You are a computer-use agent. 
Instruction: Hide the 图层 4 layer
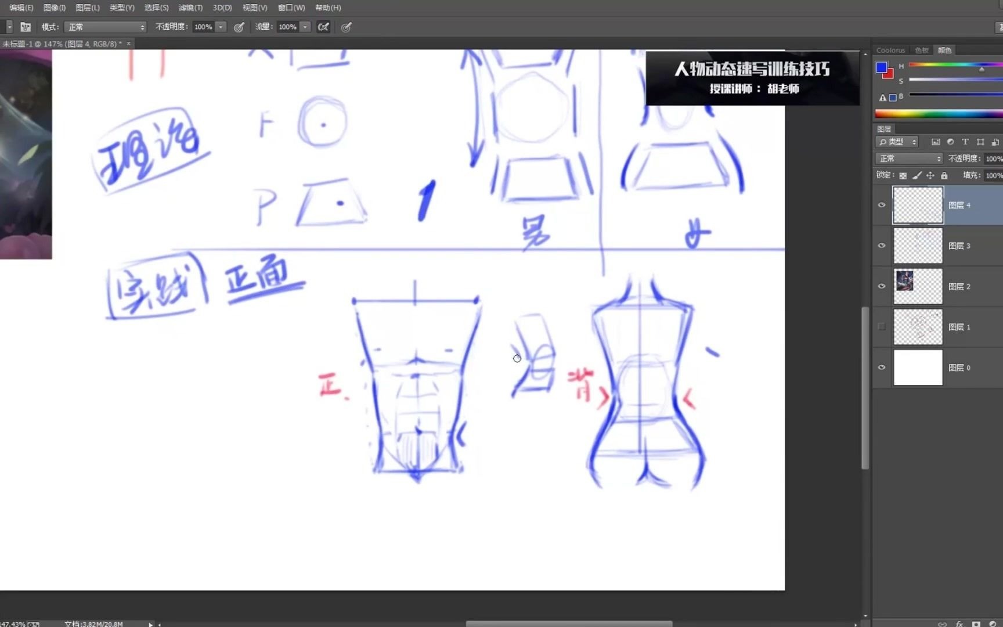coord(881,204)
